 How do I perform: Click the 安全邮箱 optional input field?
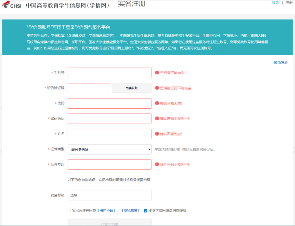[x=110, y=195]
